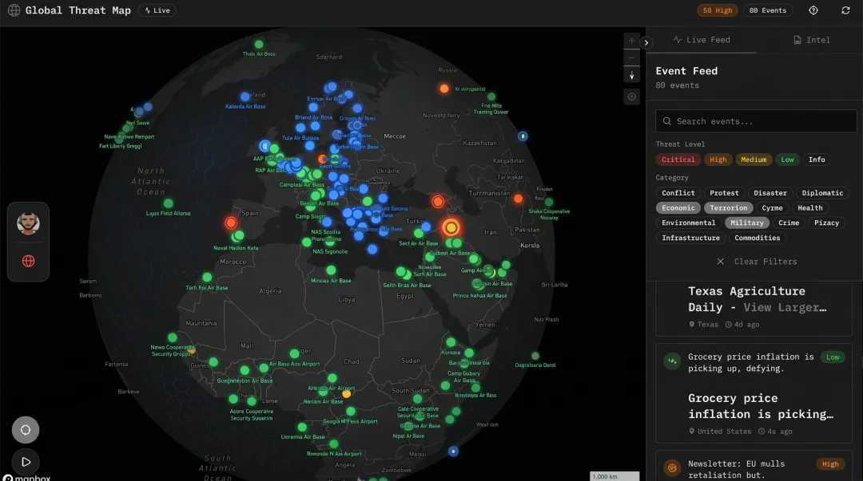The height and width of the screenshot is (481, 863).
Task: Zoom out with the map minus button
Action: (632, 57)
